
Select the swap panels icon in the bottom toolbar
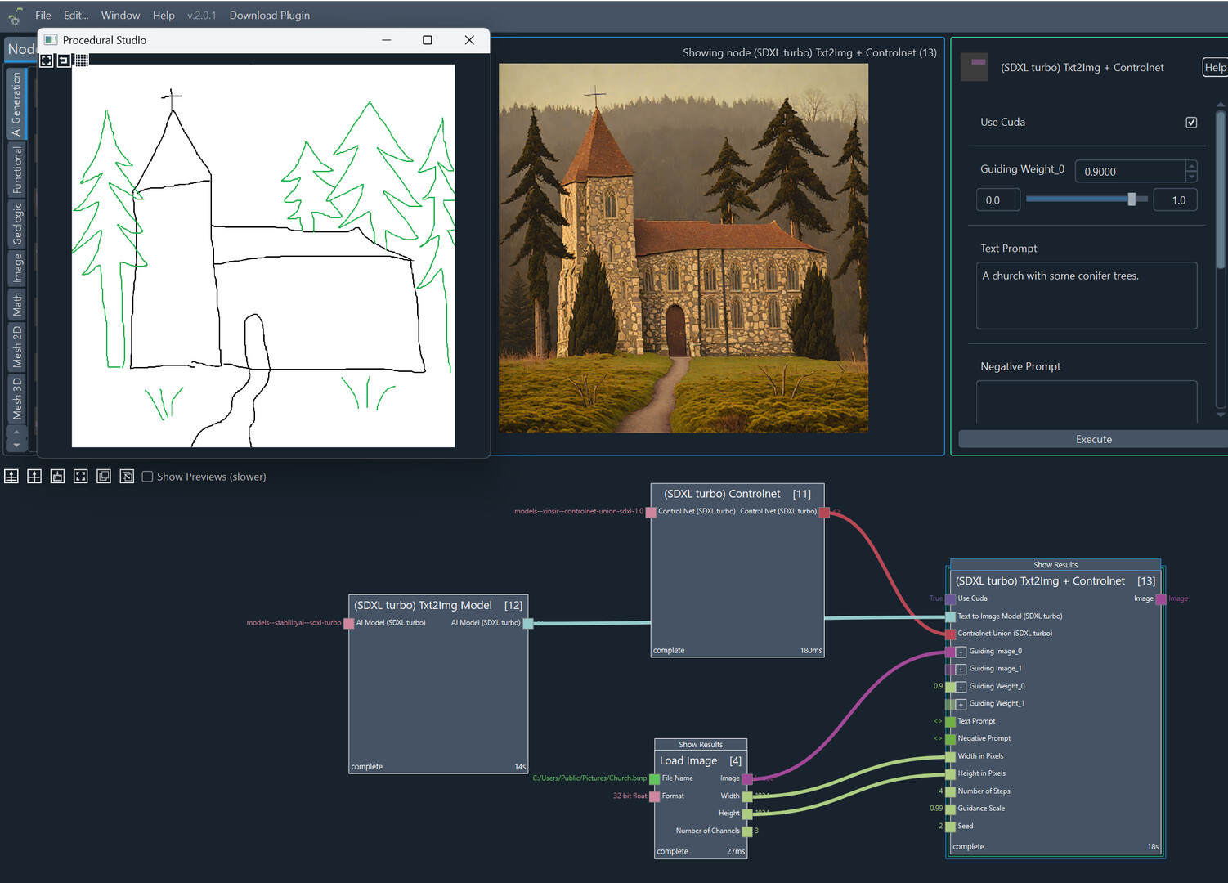tap(127, 476)
